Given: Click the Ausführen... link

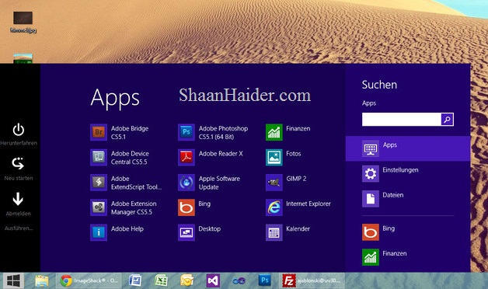Looking at the screenshot, I should coord(19,228).
